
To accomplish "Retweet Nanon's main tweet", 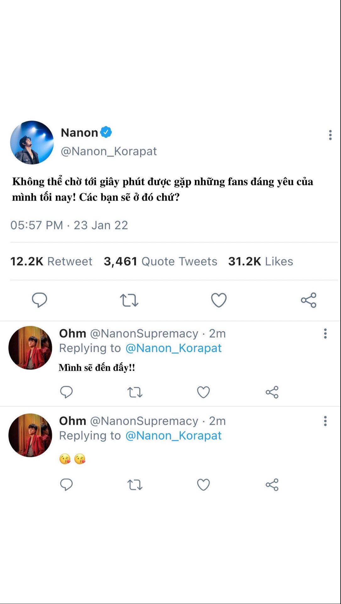I will pyautogui.click(x=129, y=300).
